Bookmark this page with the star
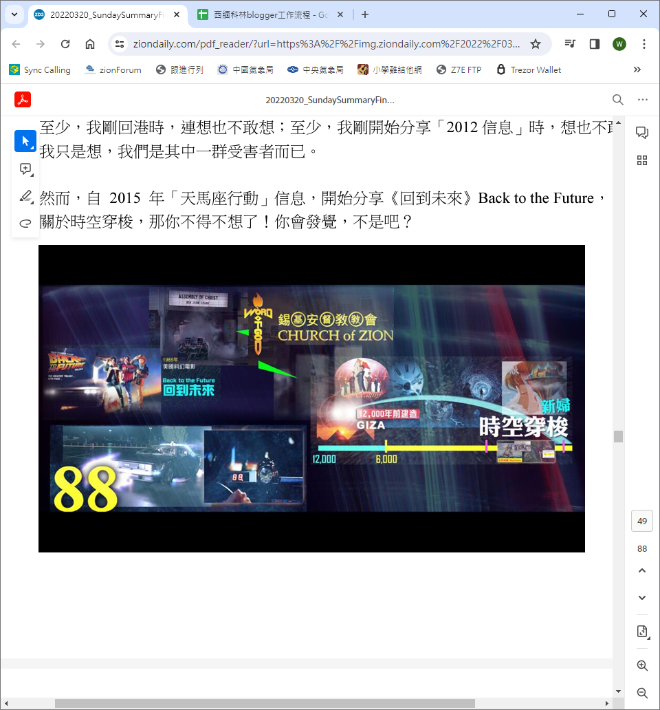 536,44
